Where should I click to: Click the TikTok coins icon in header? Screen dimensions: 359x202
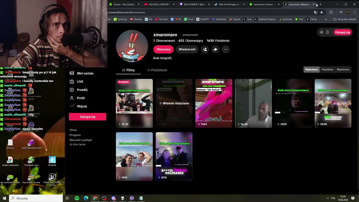coord(321,32)
